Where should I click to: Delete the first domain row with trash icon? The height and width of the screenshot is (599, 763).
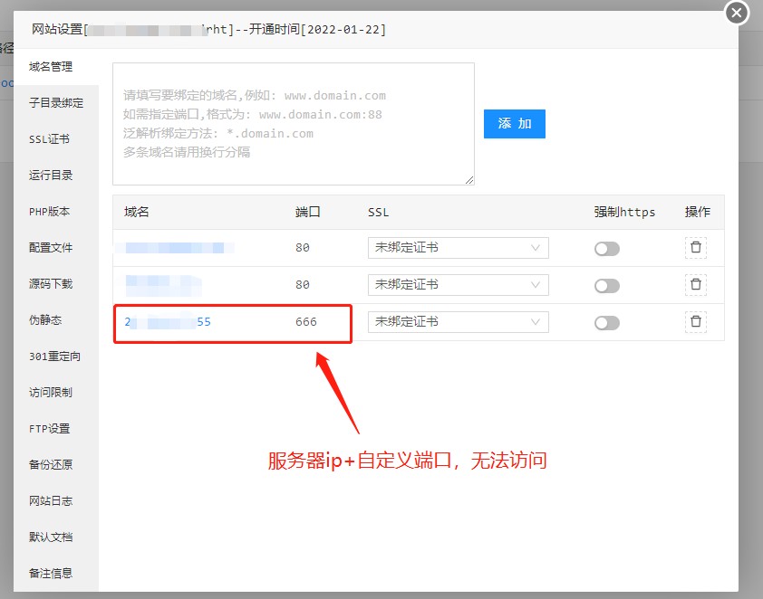[x=695, y=248]
